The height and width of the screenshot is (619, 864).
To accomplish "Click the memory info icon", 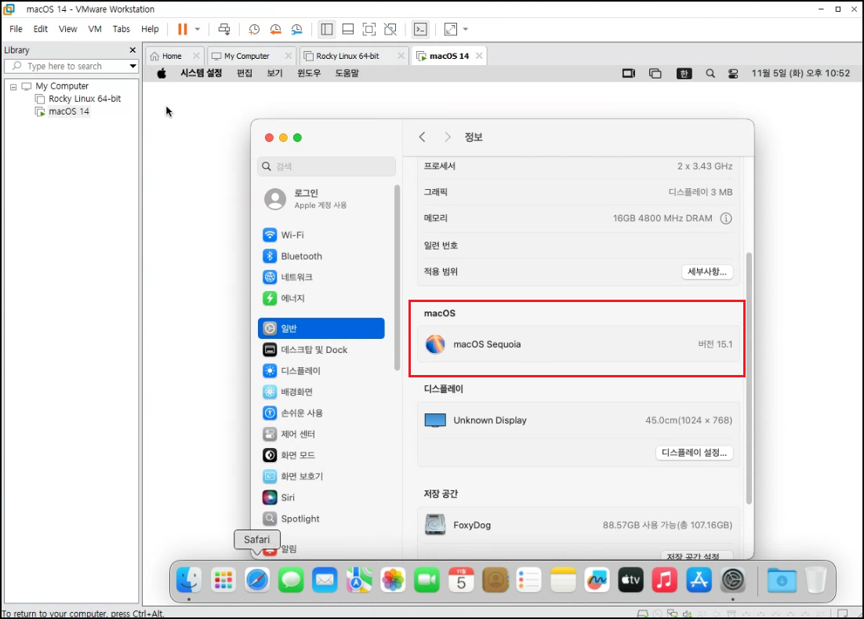I will [726, 218].
